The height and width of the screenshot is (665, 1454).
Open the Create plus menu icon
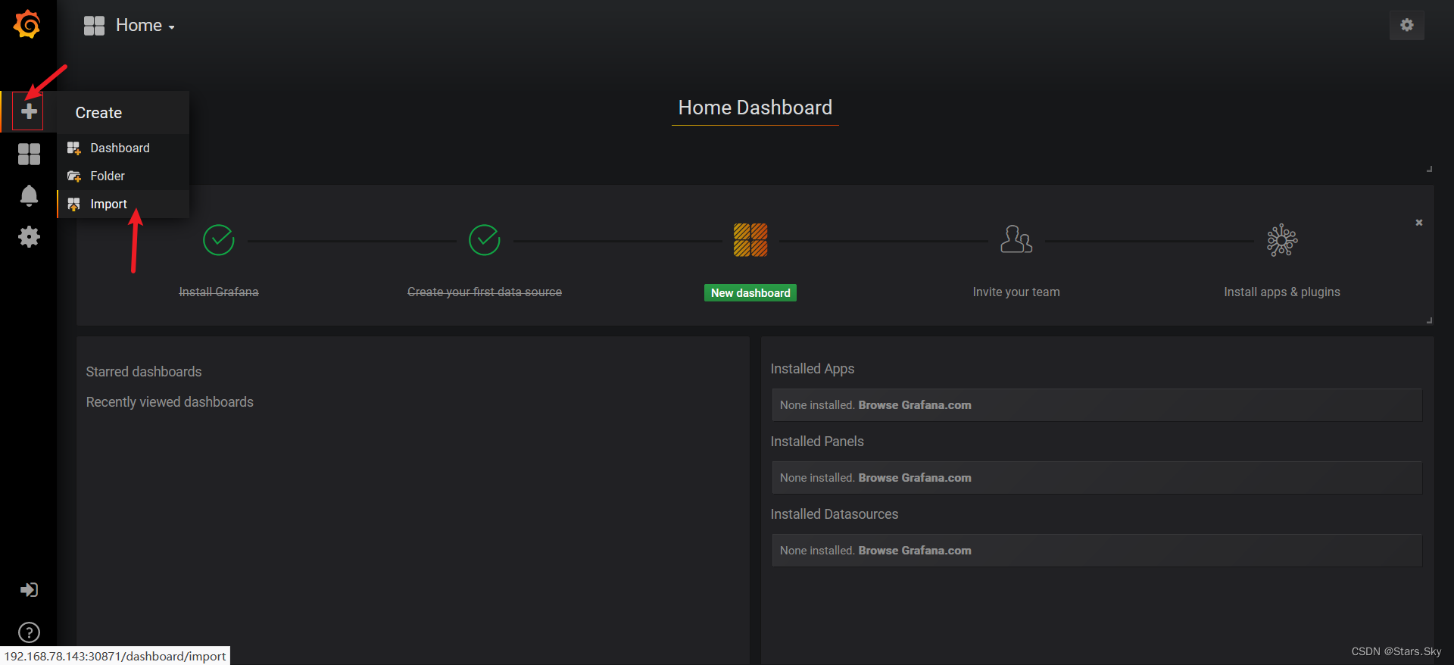[29, 111]
